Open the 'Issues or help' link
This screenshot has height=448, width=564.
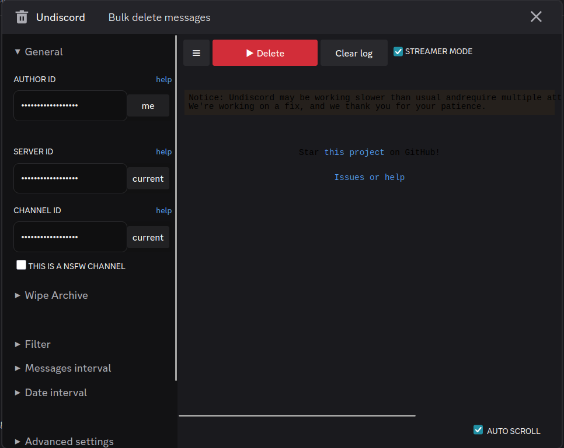[370, 177]
